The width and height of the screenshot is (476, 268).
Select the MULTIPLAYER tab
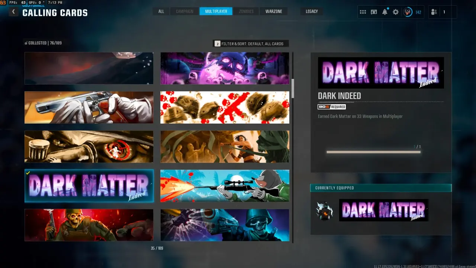click(x=216, y=11)
